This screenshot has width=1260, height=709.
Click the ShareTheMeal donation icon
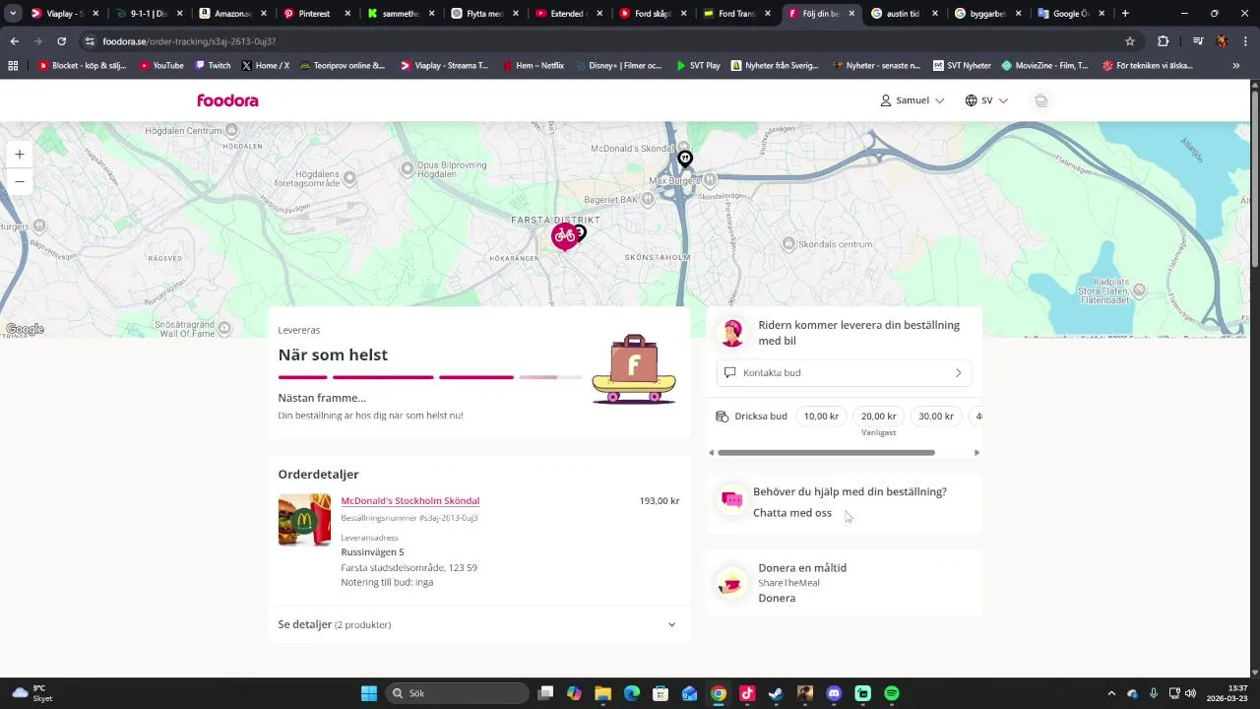(x=731, y=583)
